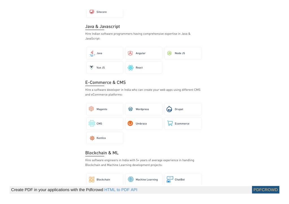
Task: Open the Blockchain cubes icon
Action: pyautogui.click(x=92, y=179)
